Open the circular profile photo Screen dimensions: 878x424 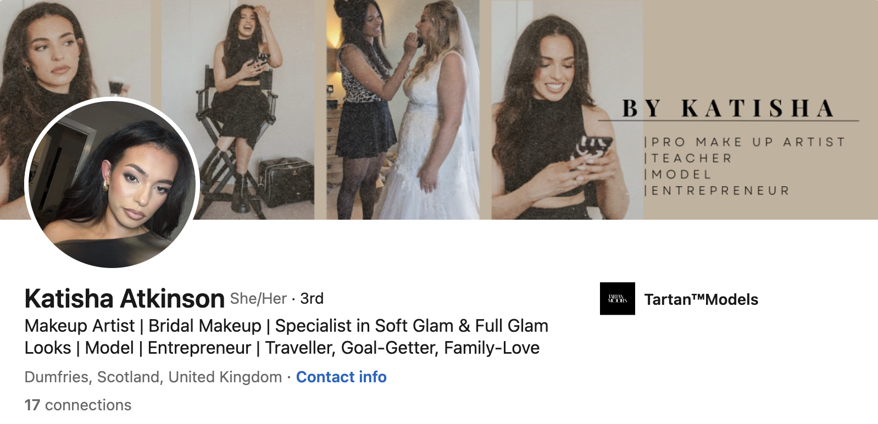[x=112, y=182]
